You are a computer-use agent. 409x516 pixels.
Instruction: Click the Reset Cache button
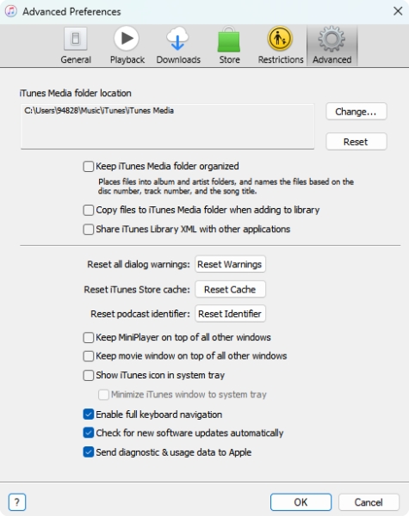[230, 289]
